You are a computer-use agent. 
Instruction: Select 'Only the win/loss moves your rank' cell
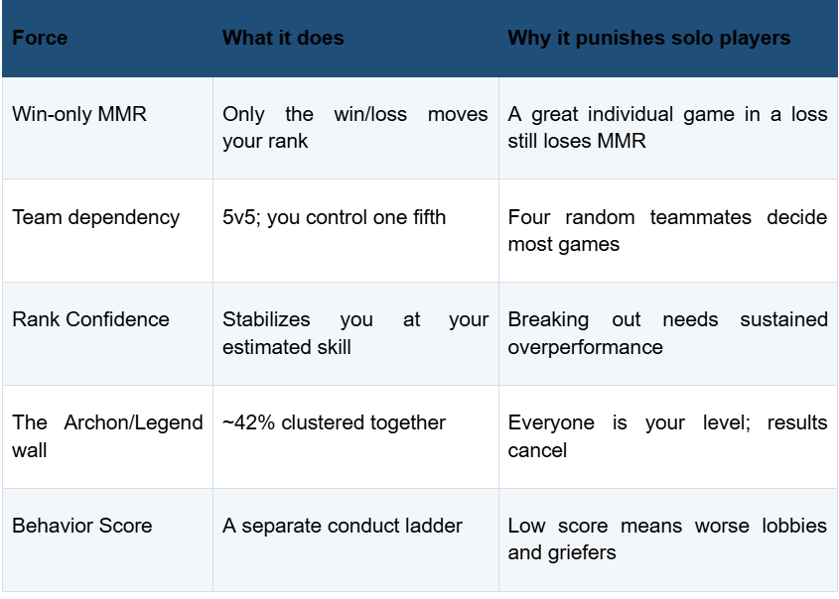(355, 128)
